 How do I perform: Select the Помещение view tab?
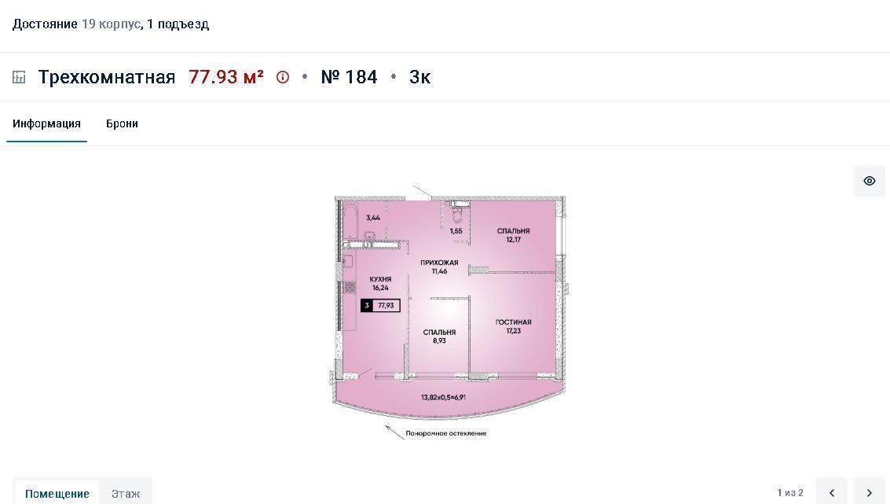coord(57,493)
